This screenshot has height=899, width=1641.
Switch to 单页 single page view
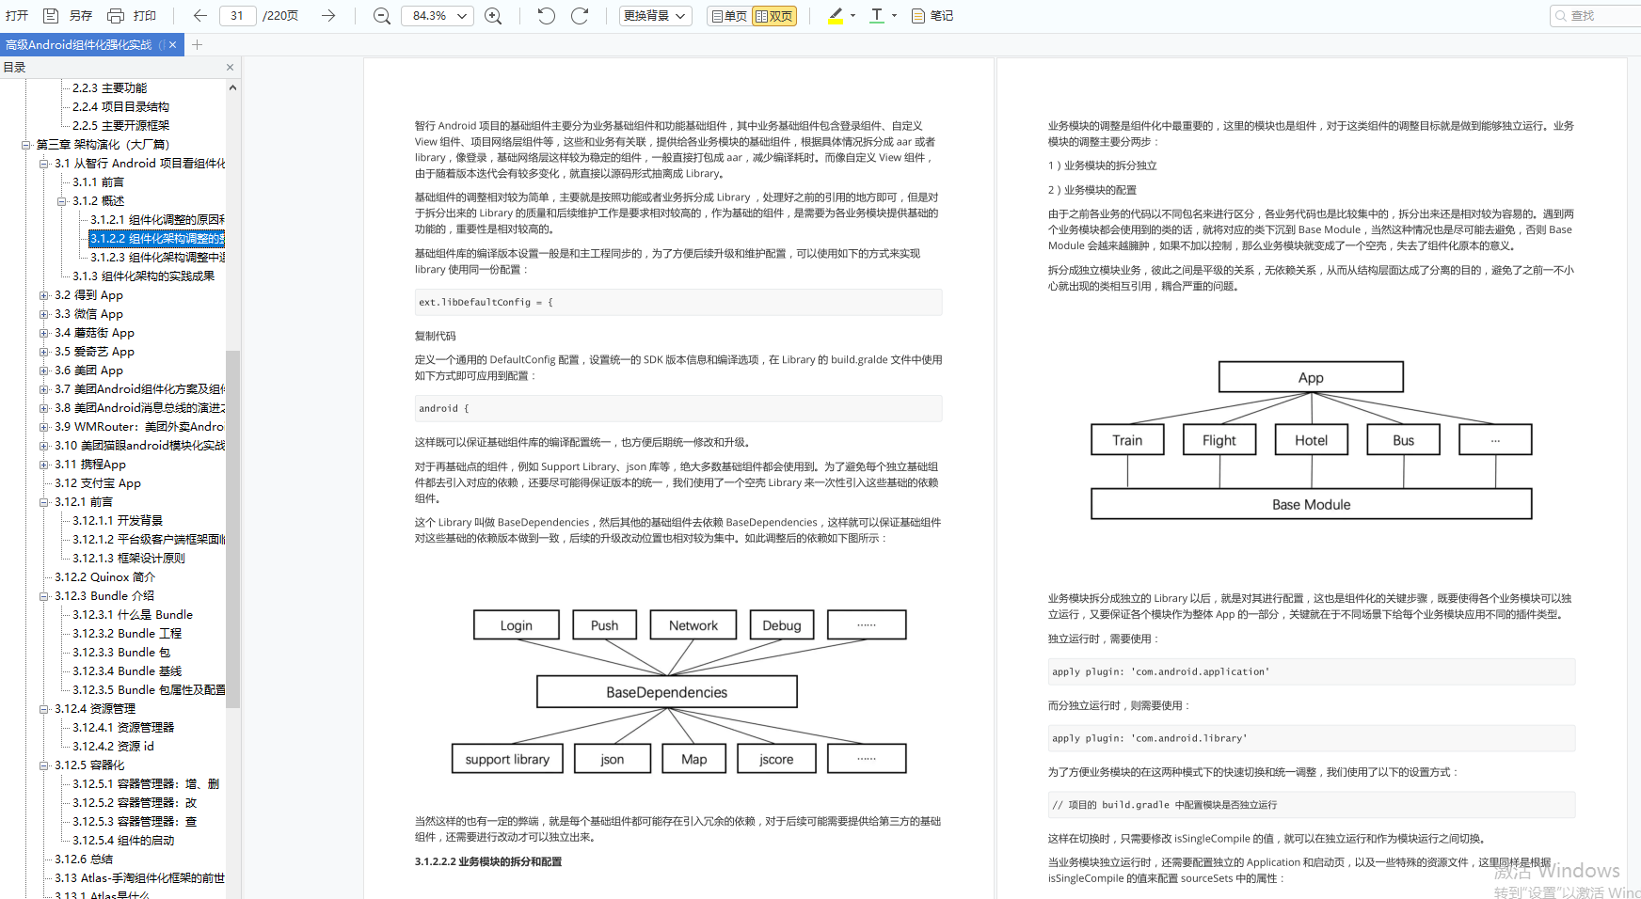729,16
